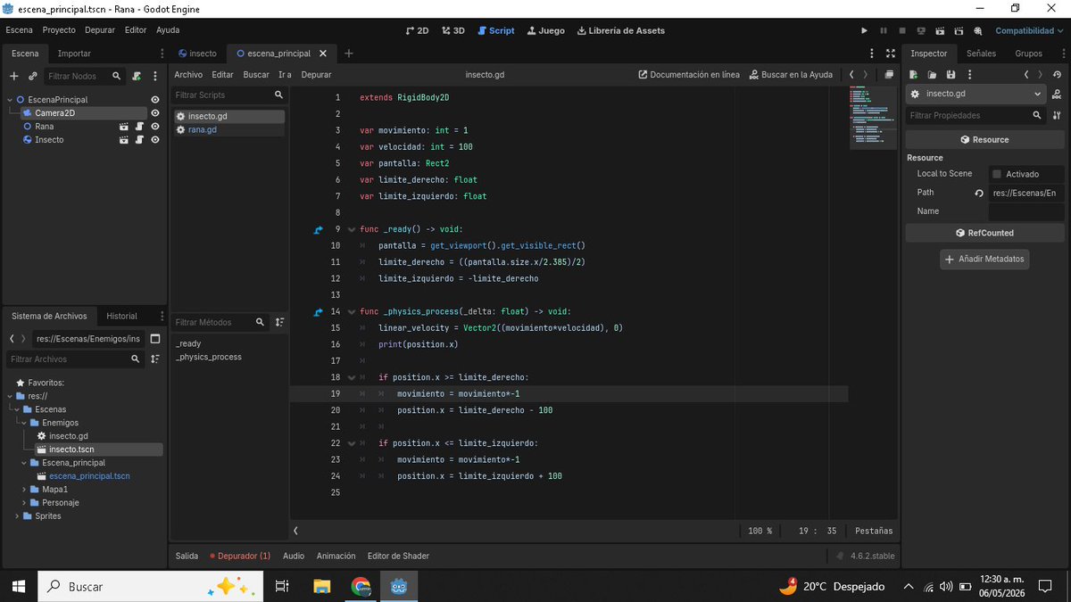Expand the Mapa1 folder
1071x602 pixels.
[24, 490]
